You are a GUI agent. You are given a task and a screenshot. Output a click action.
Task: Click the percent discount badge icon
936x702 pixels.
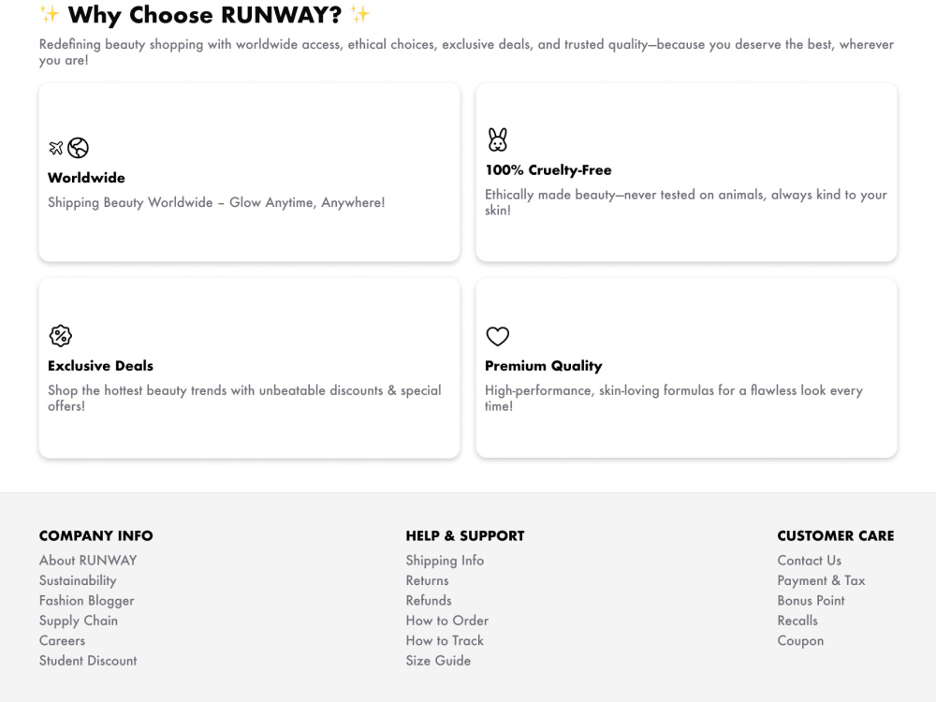[60, 335]
